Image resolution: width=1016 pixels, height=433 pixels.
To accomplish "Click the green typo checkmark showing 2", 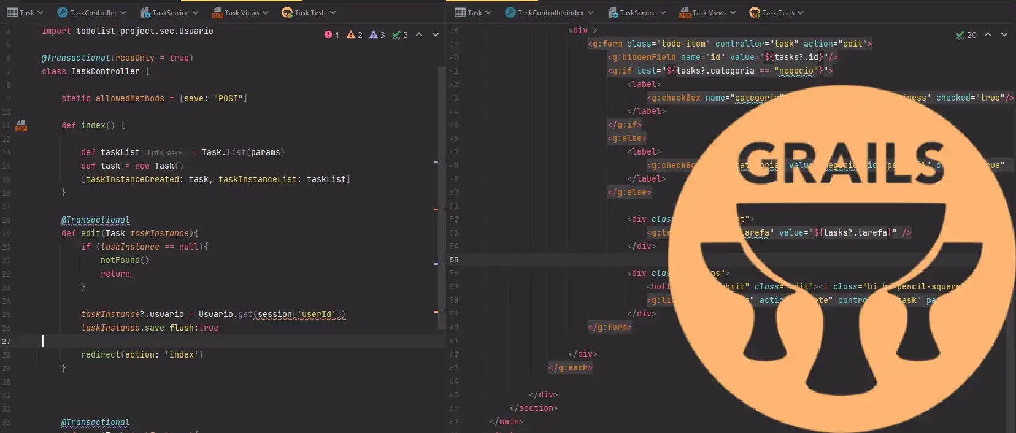I will pyautogui.click(x=400, y=35).
